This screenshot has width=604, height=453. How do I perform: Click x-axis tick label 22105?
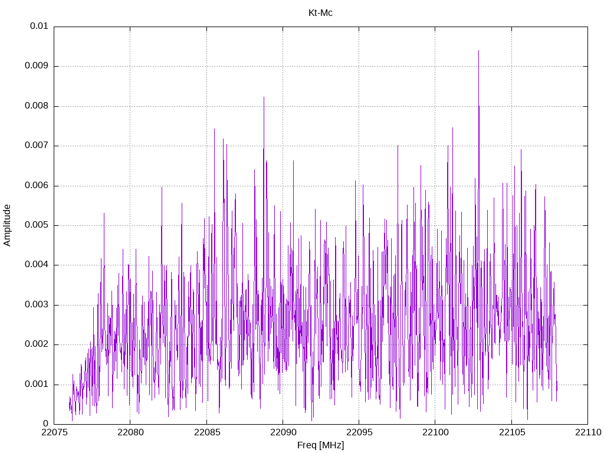pyautogui.click(x=511, y=432)
